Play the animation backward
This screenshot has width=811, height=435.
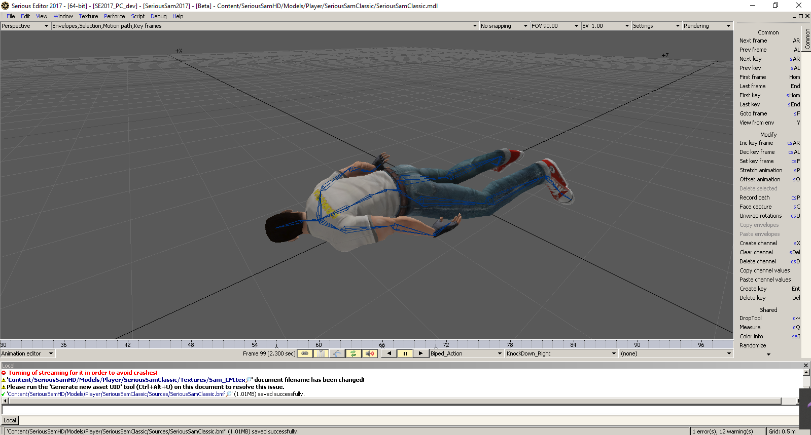pyautogui.click(x=389, y=353)
